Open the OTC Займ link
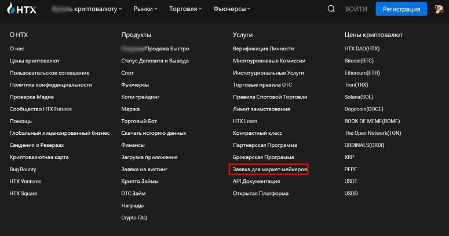449x236 pixels. [133, 193]
